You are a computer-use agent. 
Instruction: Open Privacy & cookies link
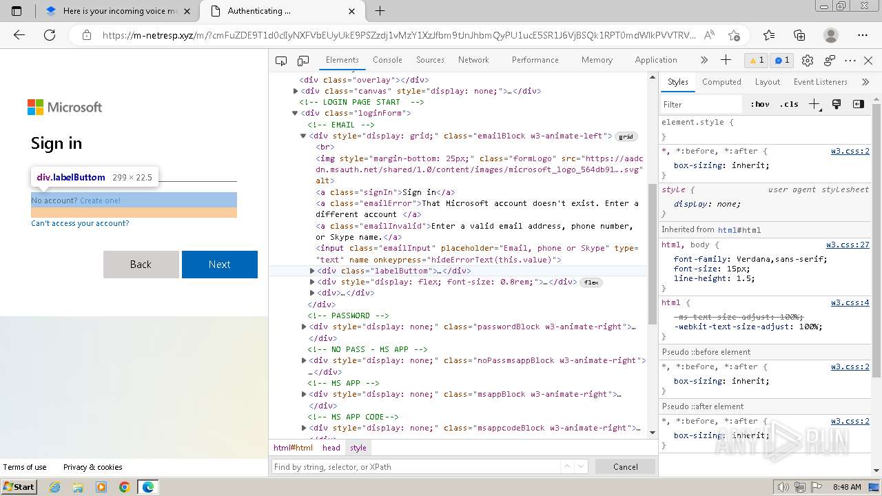coord(93,467)
